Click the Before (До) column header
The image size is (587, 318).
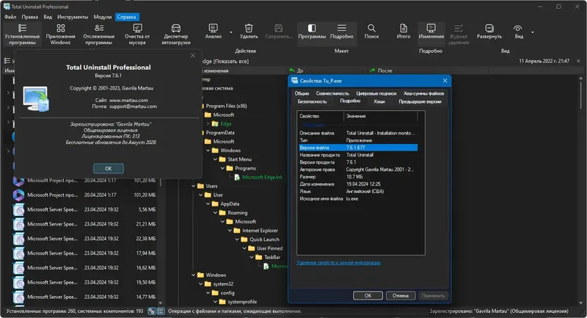[x=327, y=71]
